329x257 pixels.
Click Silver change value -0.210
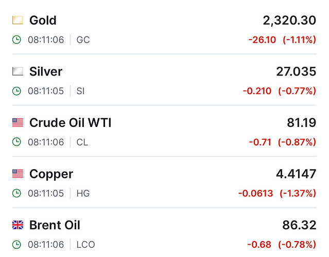257,91
